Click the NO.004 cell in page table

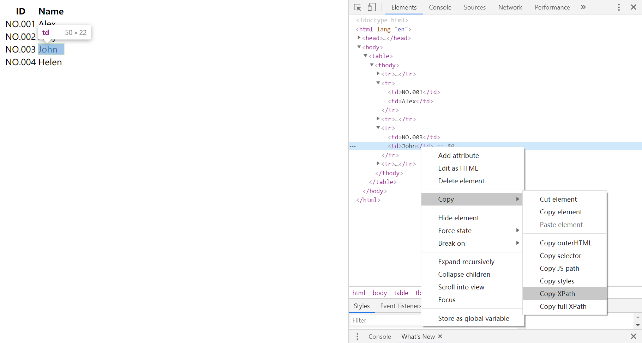[x=20, y=62]
